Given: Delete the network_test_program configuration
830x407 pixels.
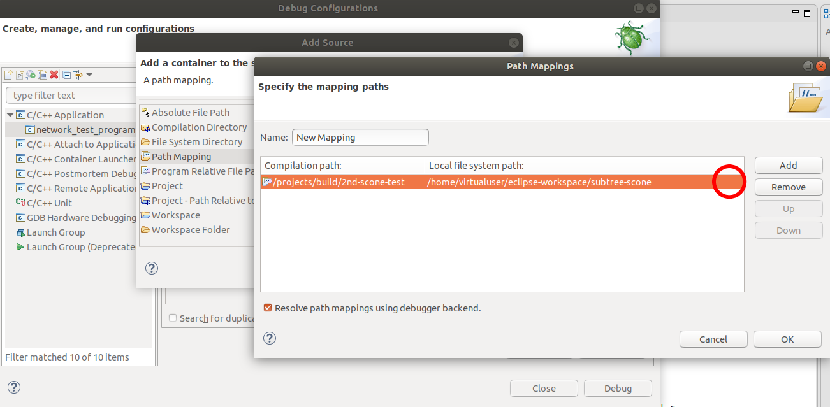Looking at the screenshot, I should point(54,75).
